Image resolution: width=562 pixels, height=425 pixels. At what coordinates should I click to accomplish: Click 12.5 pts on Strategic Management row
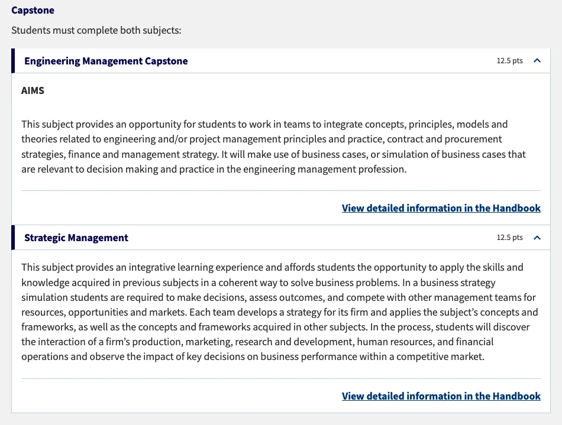(509, 238)
